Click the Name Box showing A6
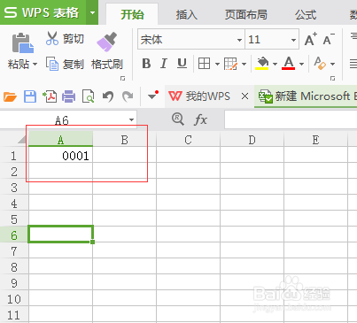Viewport: 357px width, 323px height. (62, 120)
